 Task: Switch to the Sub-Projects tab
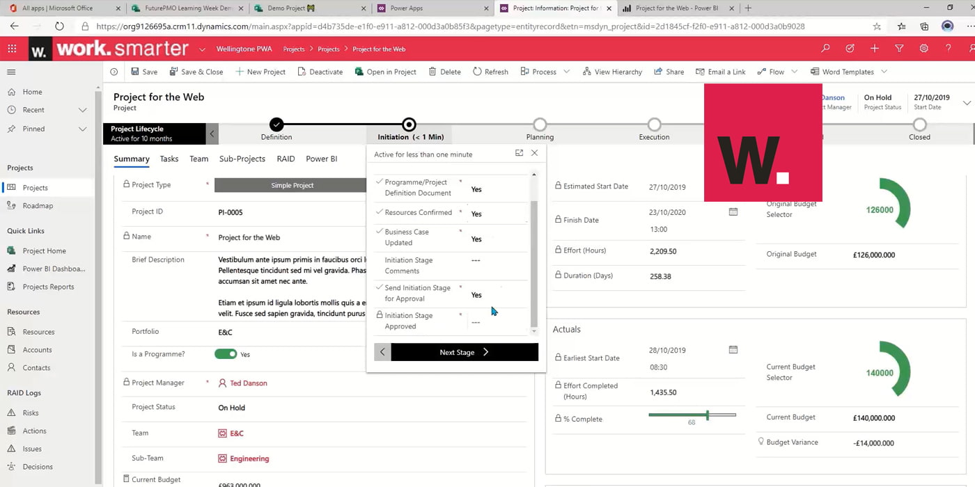pyautogui.click(x=242, y=159)
